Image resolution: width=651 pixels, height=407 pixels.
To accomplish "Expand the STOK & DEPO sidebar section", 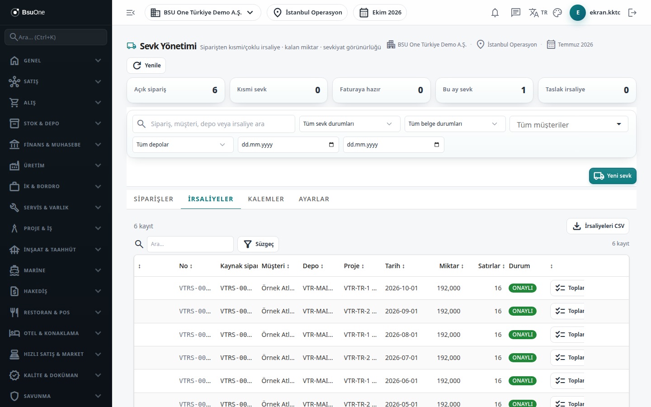I will (56, 123).
